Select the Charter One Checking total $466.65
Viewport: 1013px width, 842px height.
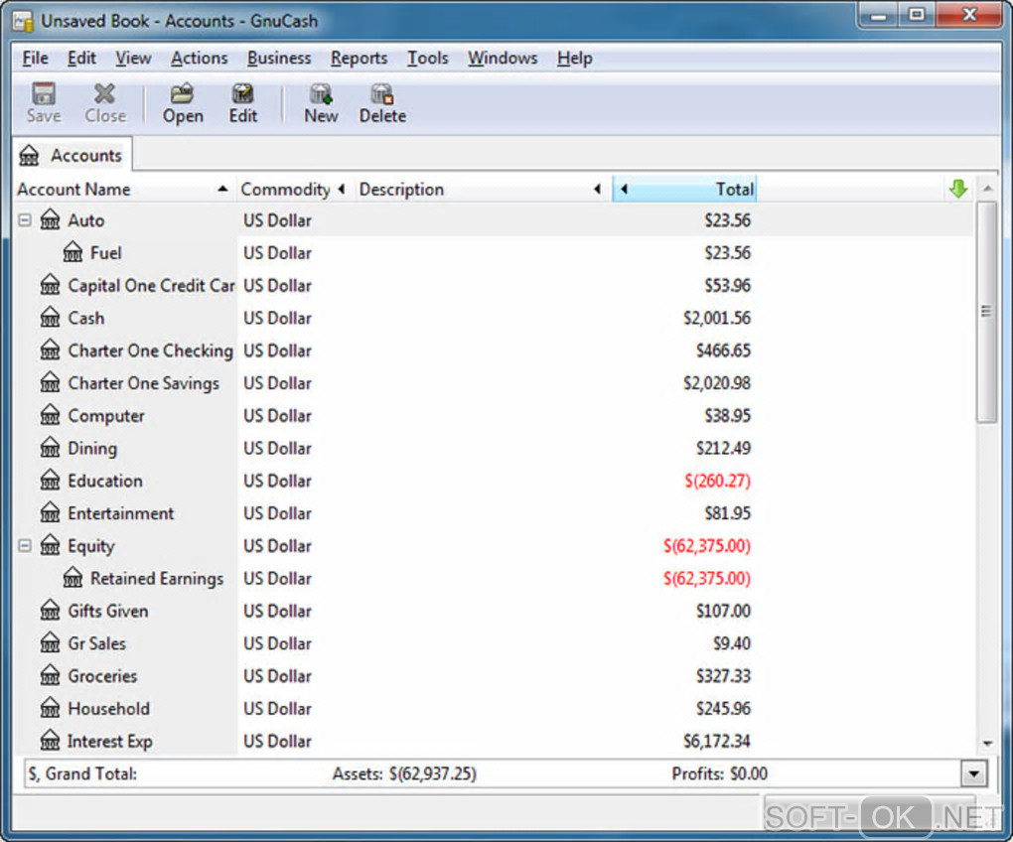coord(723,350)
